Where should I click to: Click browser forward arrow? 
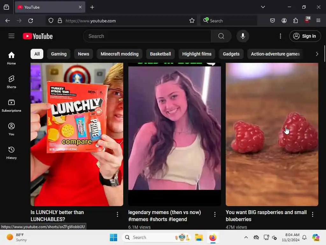pos(19,21)
